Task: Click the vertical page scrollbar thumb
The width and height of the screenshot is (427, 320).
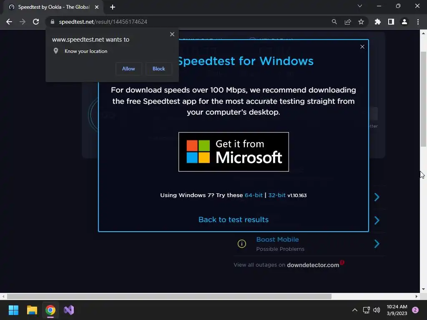Action: (x=423, y=99)
